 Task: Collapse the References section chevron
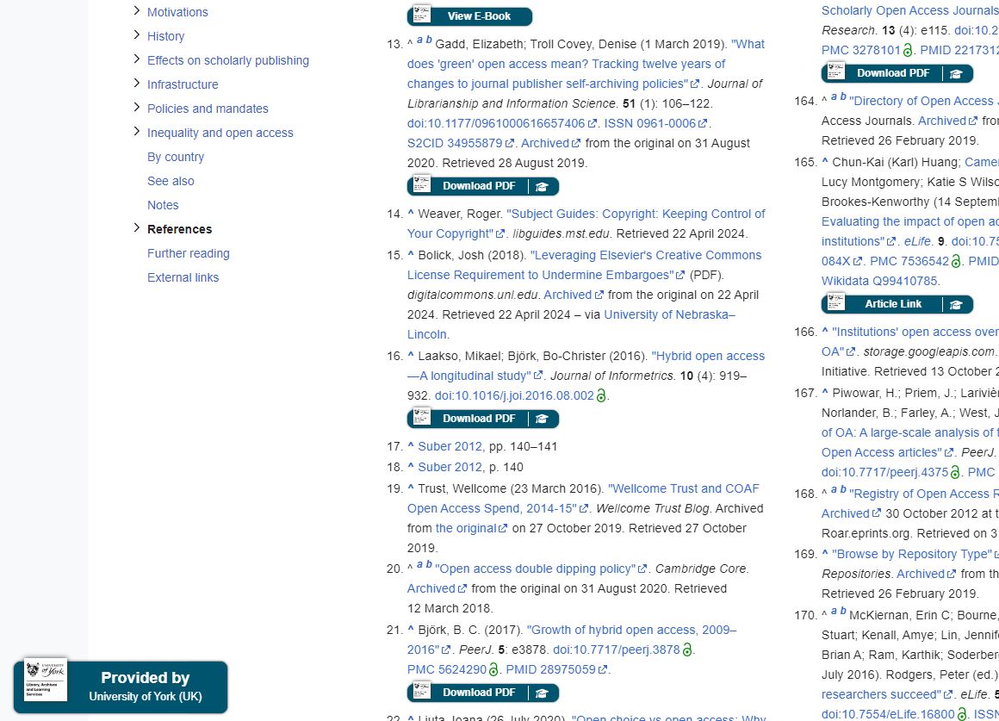point(136,228)
